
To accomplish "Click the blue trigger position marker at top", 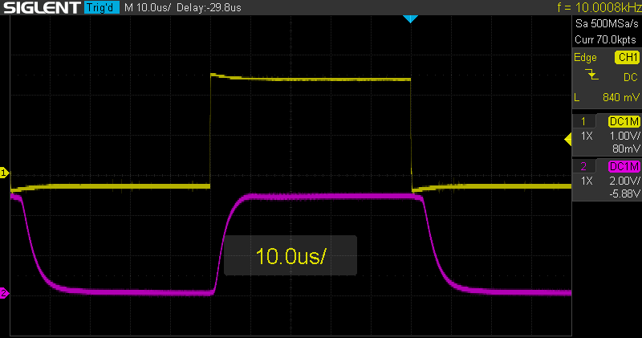I will [410, 18].
